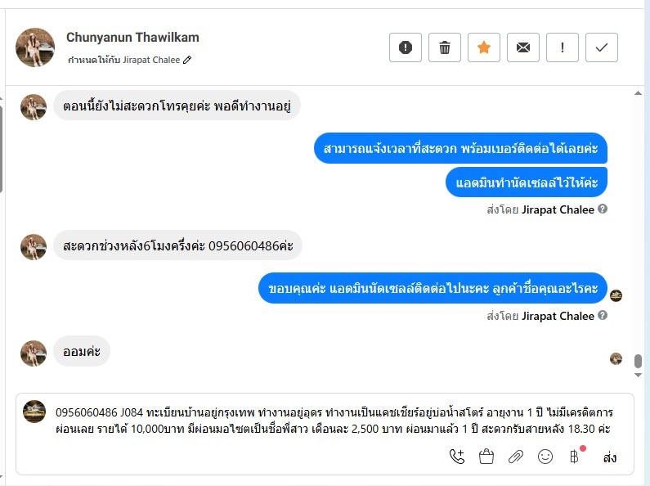Open the shopping bag products icon
The image size is (650, 486).
(x=486, y=457)
